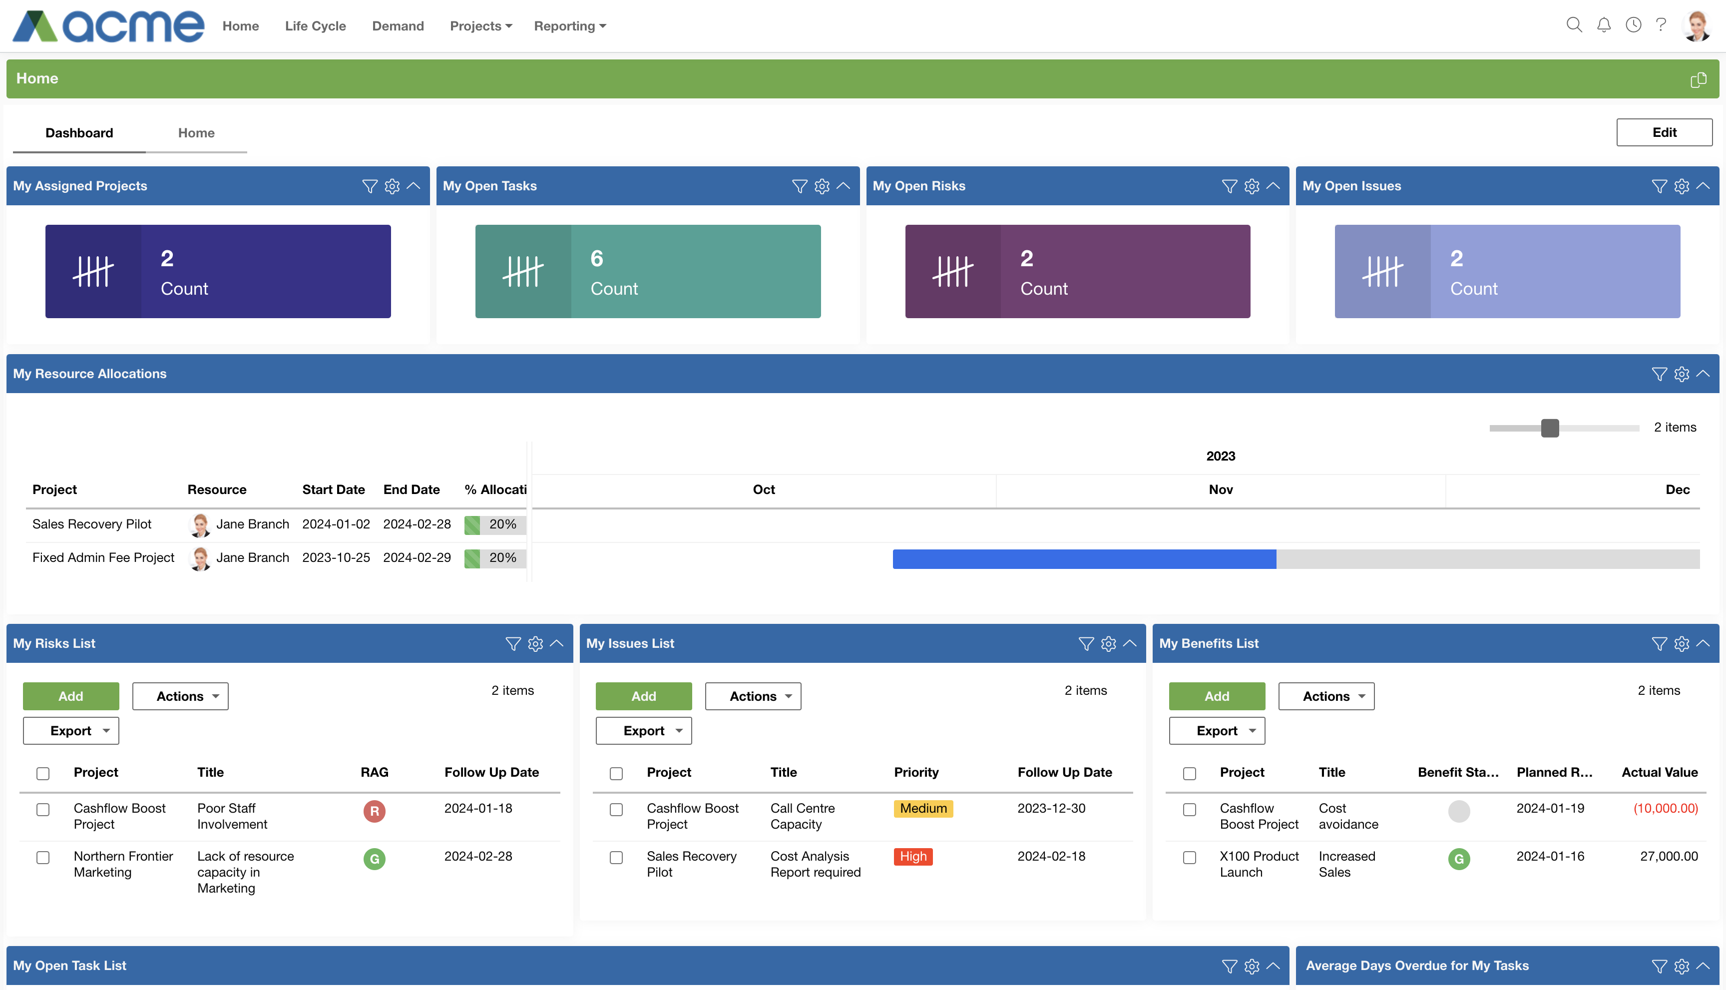The image size is (1726, 990).
Task: Open the My Assigned Projects count card
Action: tap(218, 271)
